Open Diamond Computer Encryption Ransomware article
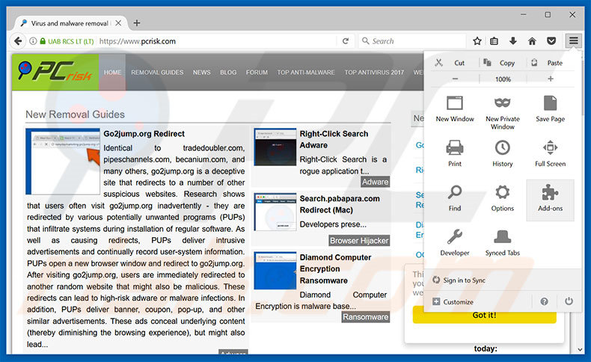The width and height of the screenshot is (591, 362). pos(335,269)
